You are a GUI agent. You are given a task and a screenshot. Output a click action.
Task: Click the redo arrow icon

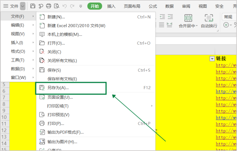tap(72, 6)
